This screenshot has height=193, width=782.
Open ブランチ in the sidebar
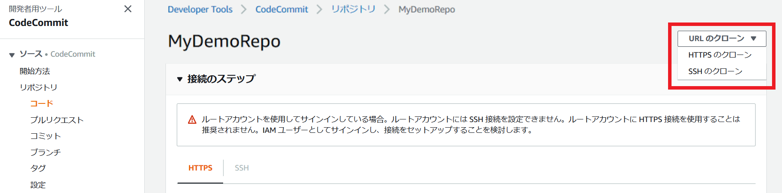[45, 152]
